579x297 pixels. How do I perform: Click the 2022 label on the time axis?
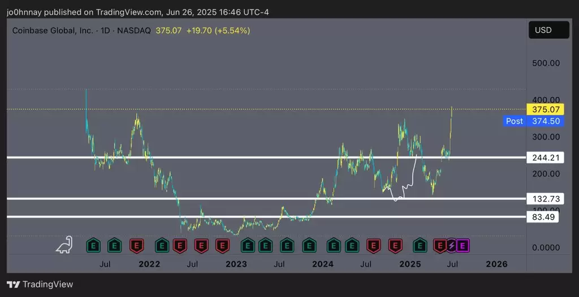(x=149, y=264)
